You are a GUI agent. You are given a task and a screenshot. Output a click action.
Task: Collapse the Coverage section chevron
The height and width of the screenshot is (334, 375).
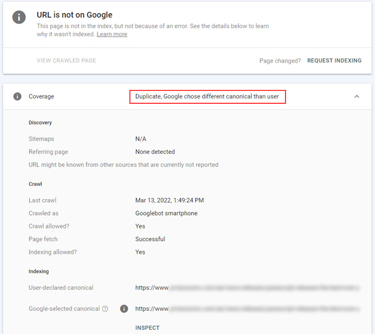point(357,96)
